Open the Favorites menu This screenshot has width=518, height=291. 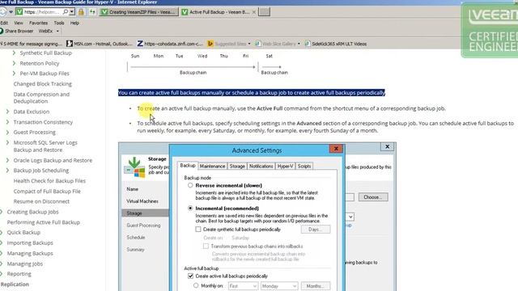point(38,23)
